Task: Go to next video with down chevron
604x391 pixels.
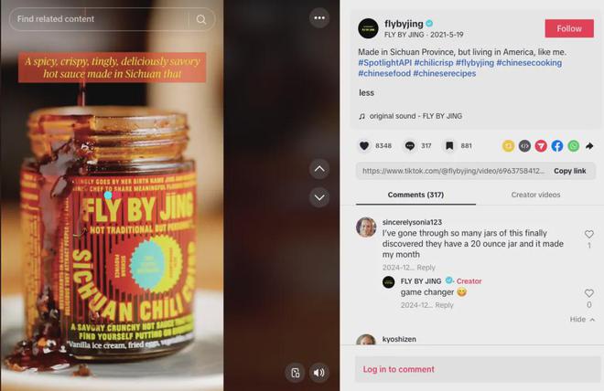Action: [319, 197]
